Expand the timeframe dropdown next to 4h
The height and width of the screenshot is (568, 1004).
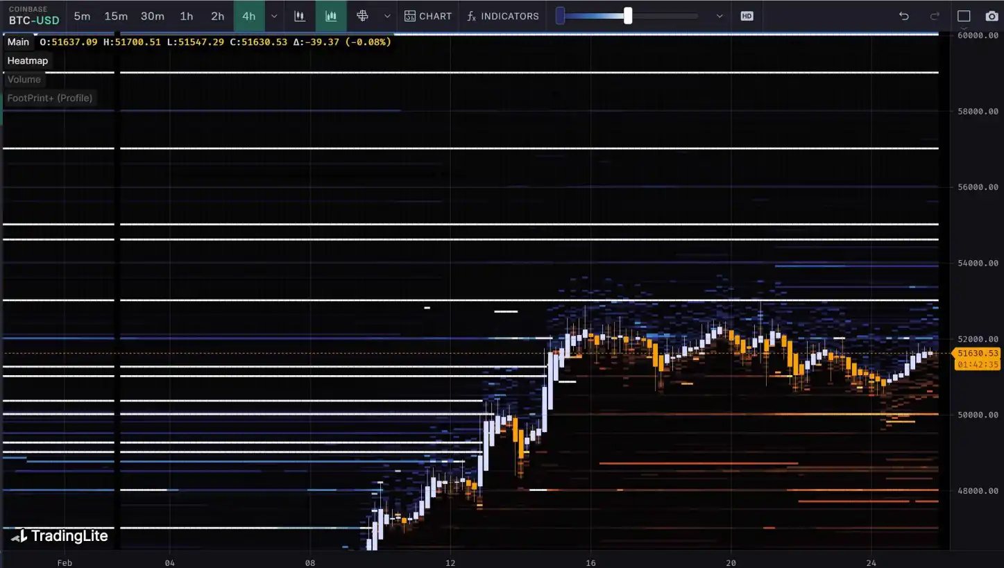click(274, 16)
